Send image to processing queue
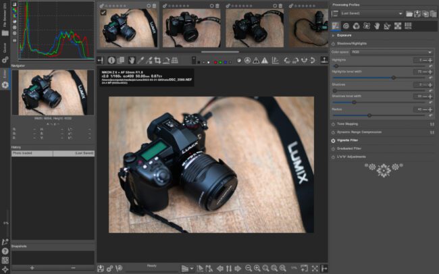Image resolution: width=439 pixels, height=274 pixels. (109, 269)
